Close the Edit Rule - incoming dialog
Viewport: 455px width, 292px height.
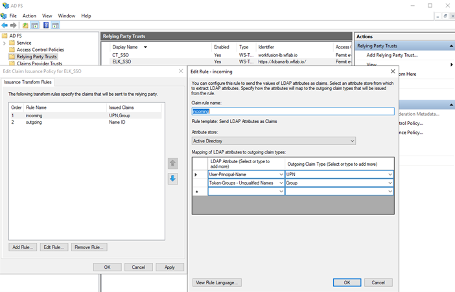coord(393,71)
